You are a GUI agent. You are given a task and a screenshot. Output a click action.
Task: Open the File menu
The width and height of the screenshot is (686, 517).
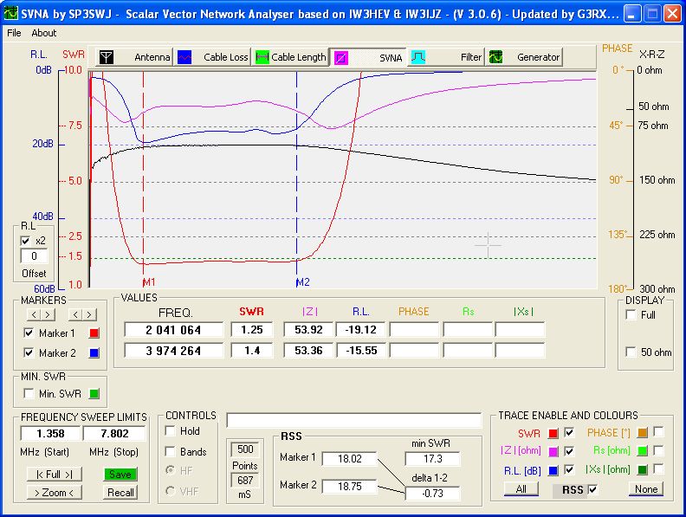pos(14,33)
